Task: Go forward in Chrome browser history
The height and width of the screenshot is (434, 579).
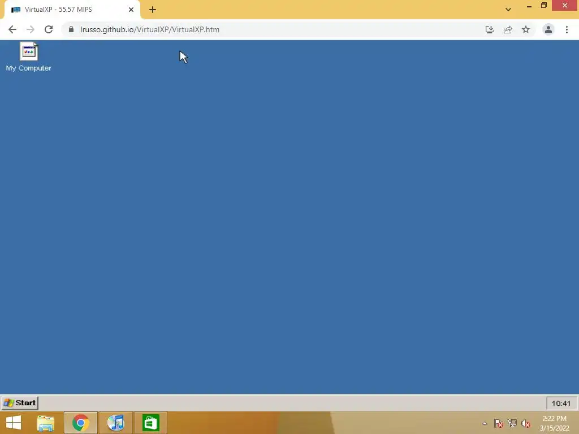Action: 31,29
